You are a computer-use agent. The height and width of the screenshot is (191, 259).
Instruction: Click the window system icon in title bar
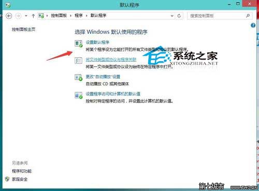(x=8, y=5)
